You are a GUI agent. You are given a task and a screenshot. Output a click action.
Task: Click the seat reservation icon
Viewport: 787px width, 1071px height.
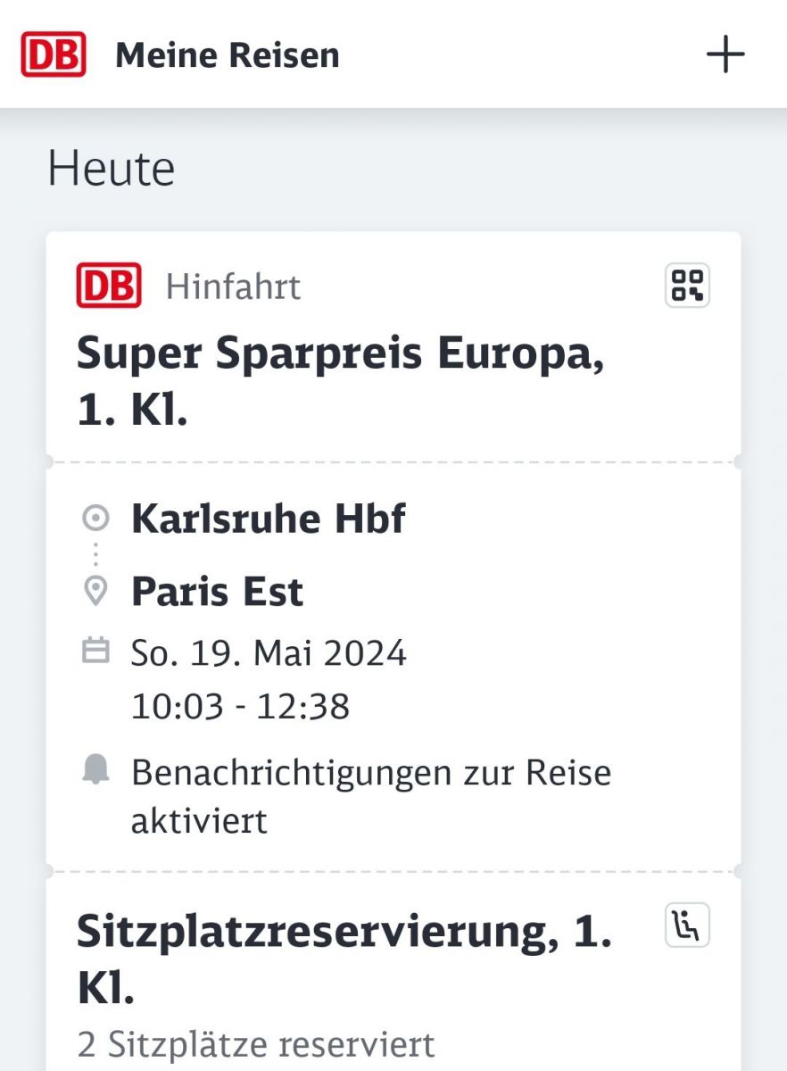coord(687,926)
